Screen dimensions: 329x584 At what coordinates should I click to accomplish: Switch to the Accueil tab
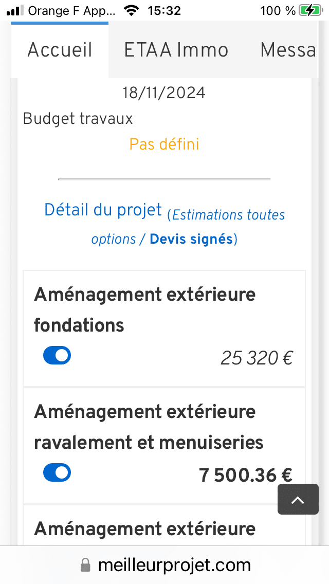60,50
